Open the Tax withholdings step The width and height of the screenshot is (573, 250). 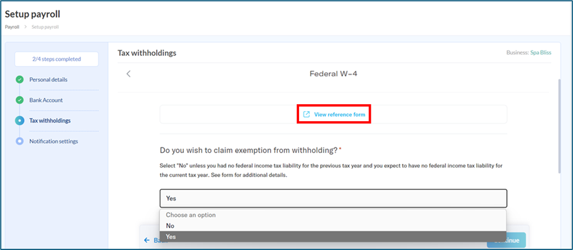tap(50, 121)
